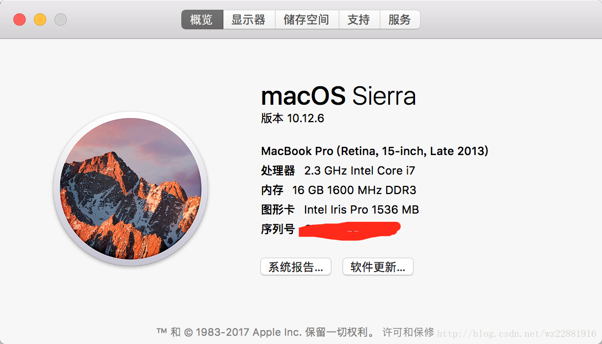Click the yellow minimize window button
Viewport: 602px width, 344px height.
[40, 20]
